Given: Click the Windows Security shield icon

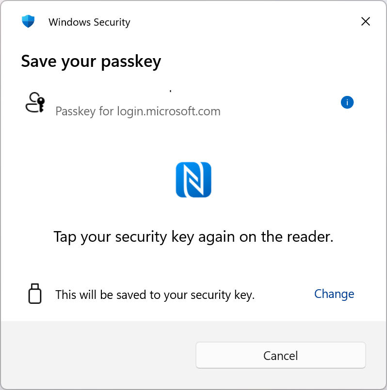Looking at the screenshot, I should 28,21.
